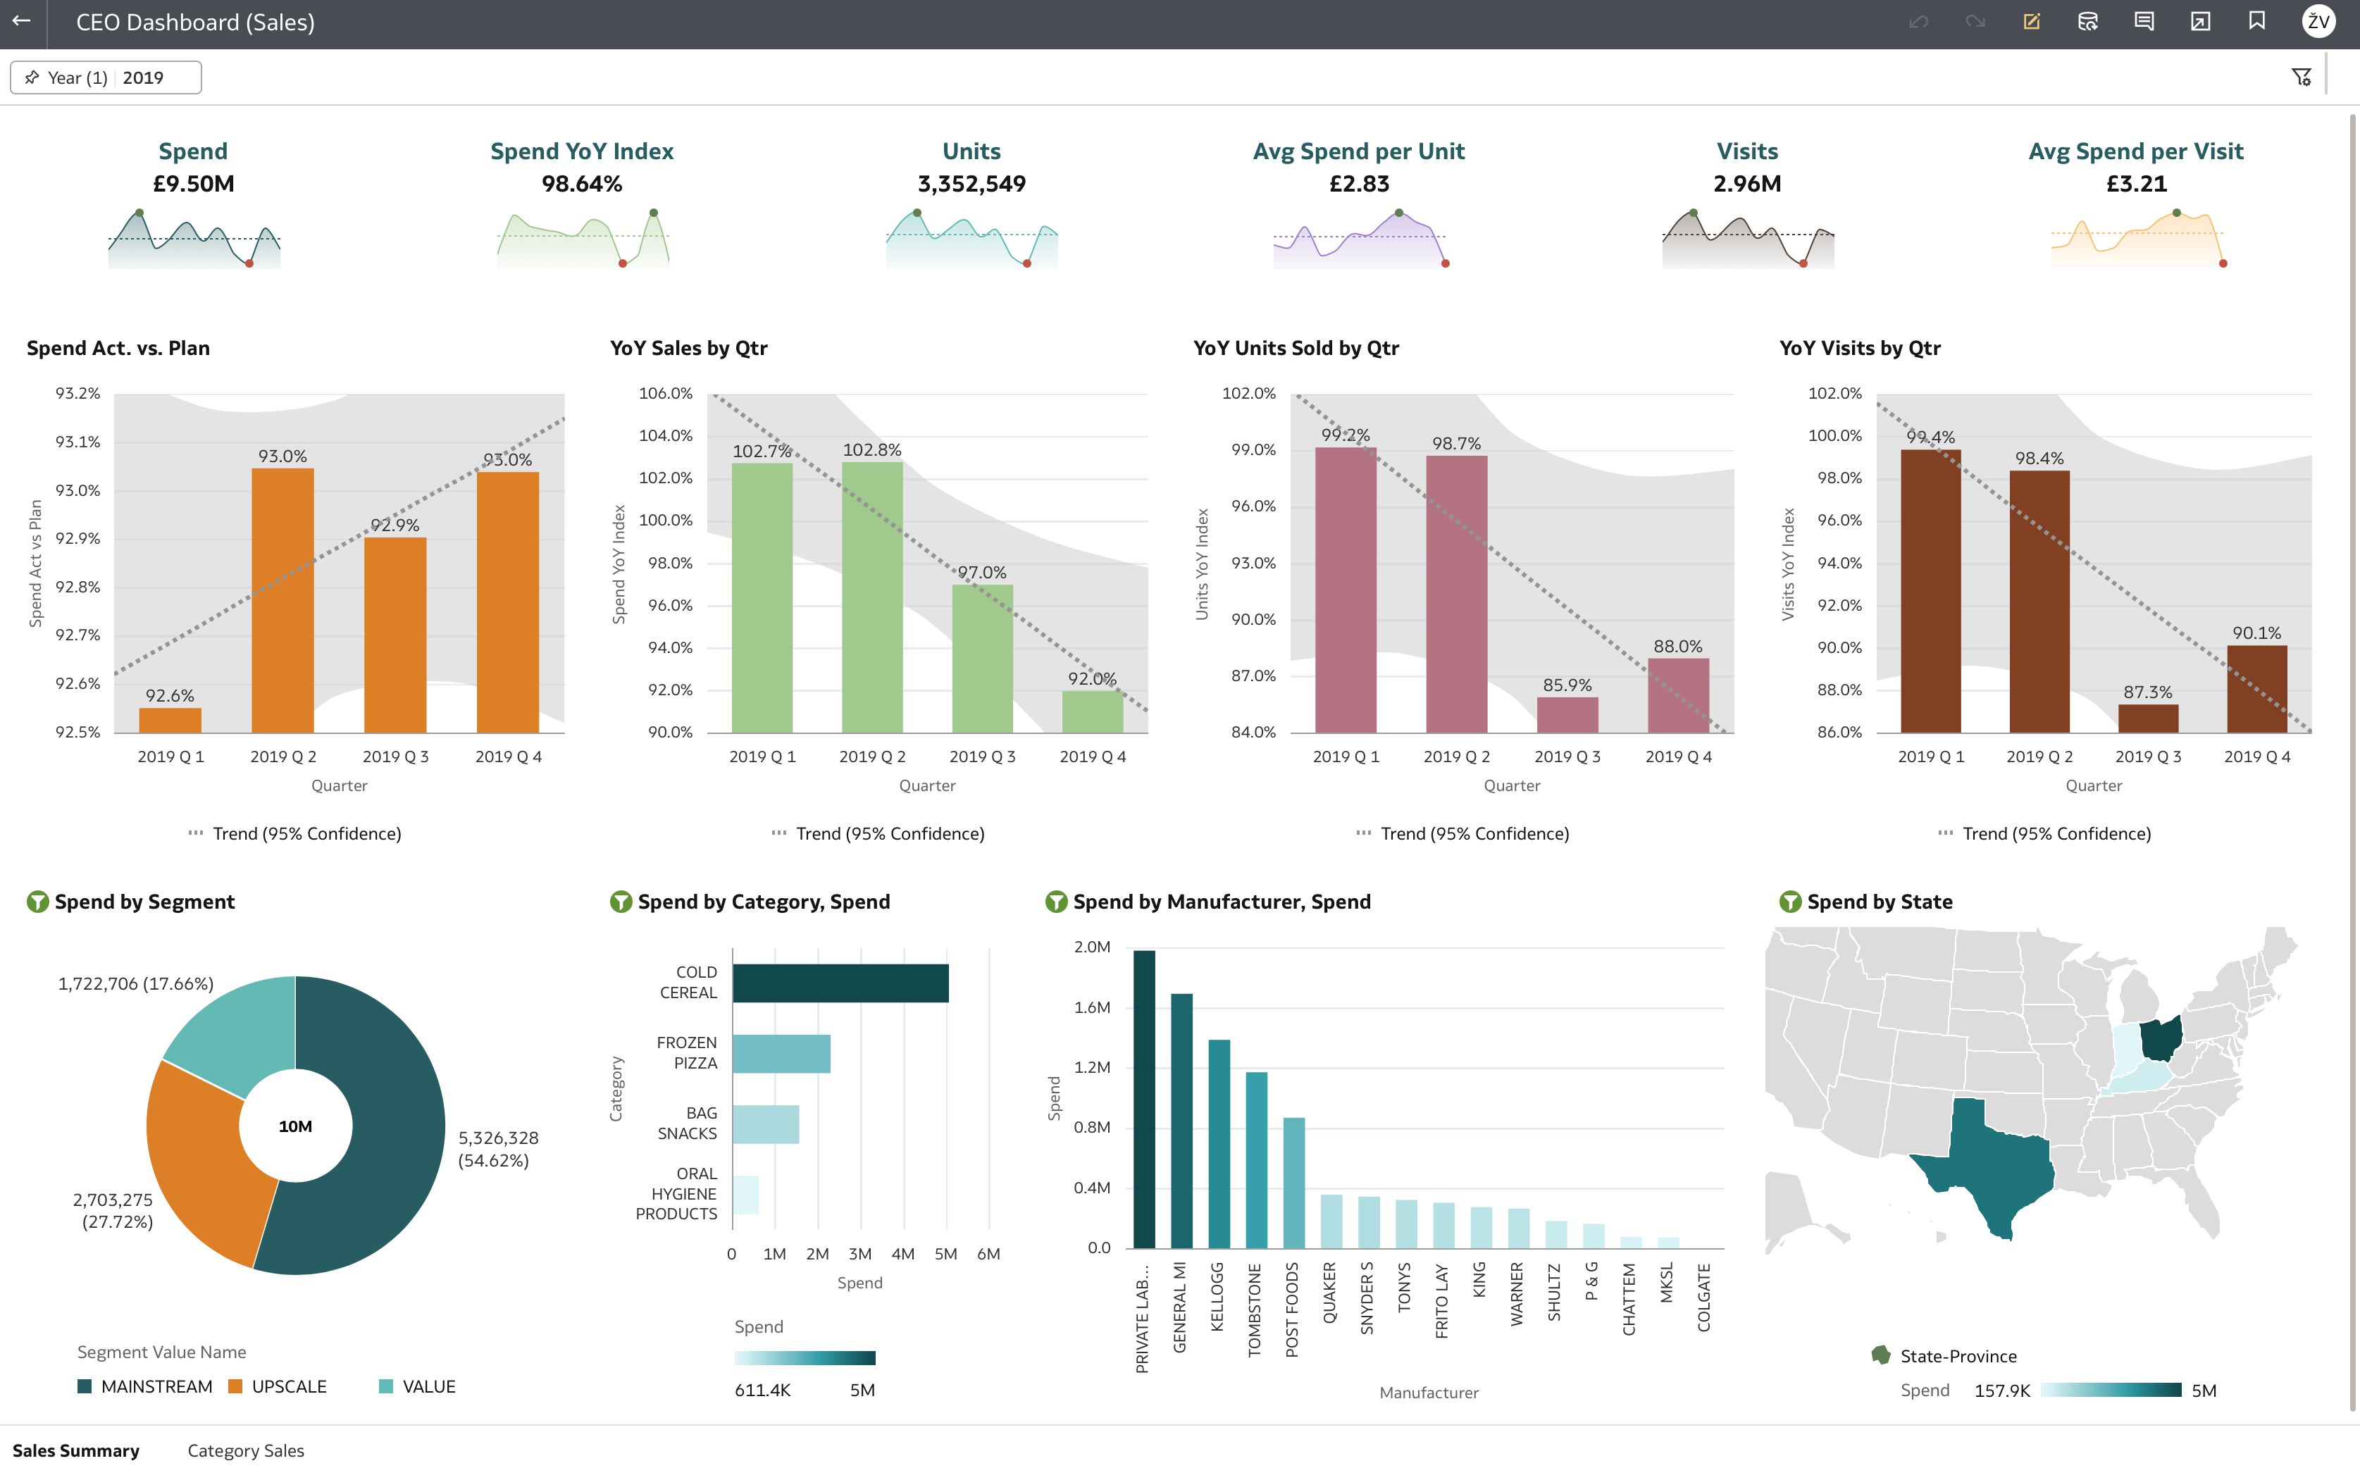Viewport: 2360px width, 1468px height.
Task: Click the bookmark icon
Action: click(x=2256, y=21)
